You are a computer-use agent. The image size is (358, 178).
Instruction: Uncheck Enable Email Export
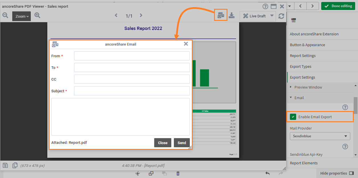pyautogui.click(x=293, y=117)
